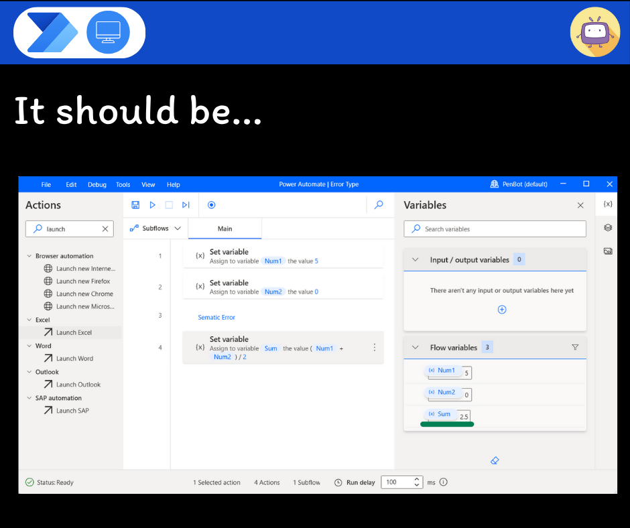Collapse the Flow variables section
Screen dimensions: 630x528
[415, 348]
